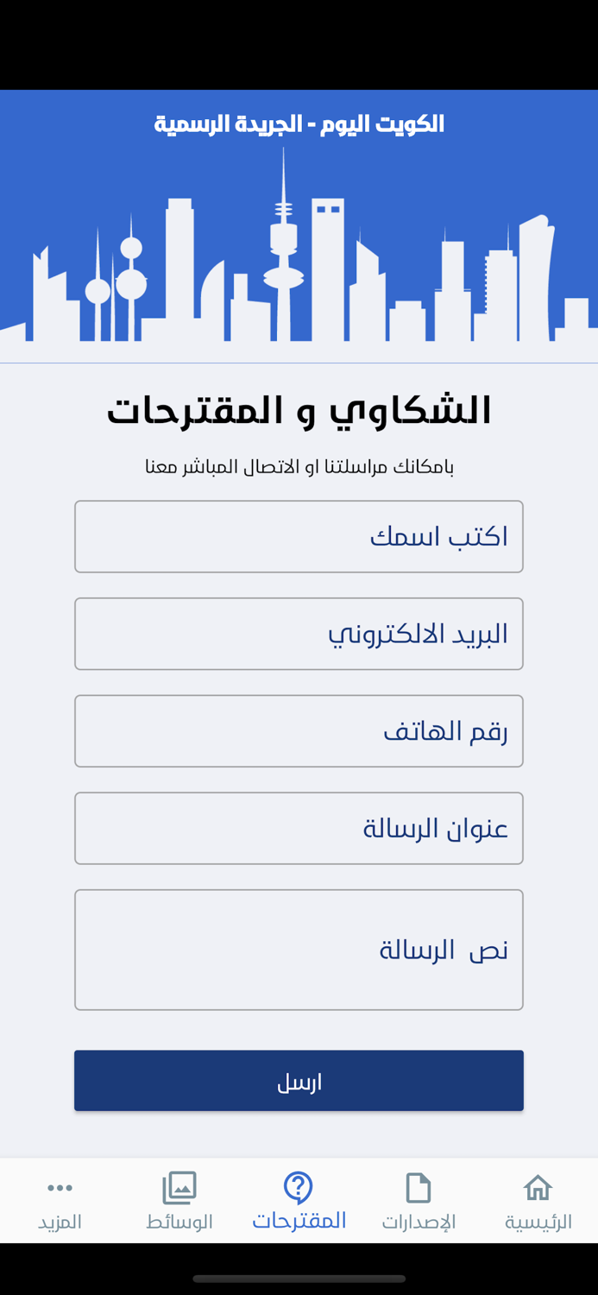Tap the Kuwait skyline banner image

click(x=299, y=250)
